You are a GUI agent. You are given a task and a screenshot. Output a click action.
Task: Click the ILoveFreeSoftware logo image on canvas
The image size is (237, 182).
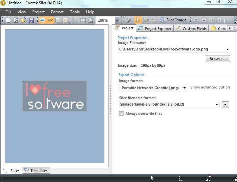(55, 96)
